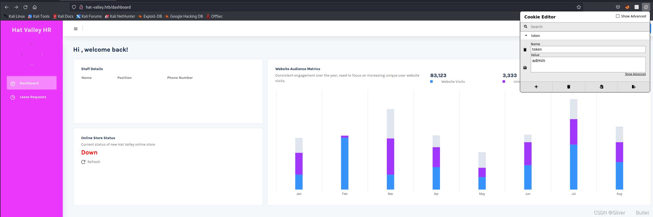Collapse the token cookie entry
Viewport: 653px width, 217px height.
[x=526, y=36]
